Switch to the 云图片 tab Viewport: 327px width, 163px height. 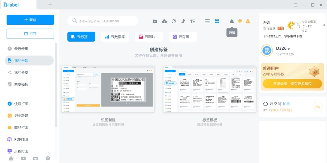[x=149, y=36]
